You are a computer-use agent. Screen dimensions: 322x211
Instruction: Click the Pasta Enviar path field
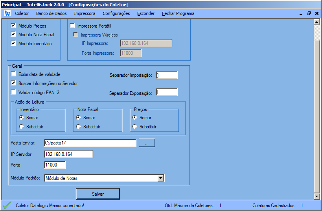tap(90, 143)
